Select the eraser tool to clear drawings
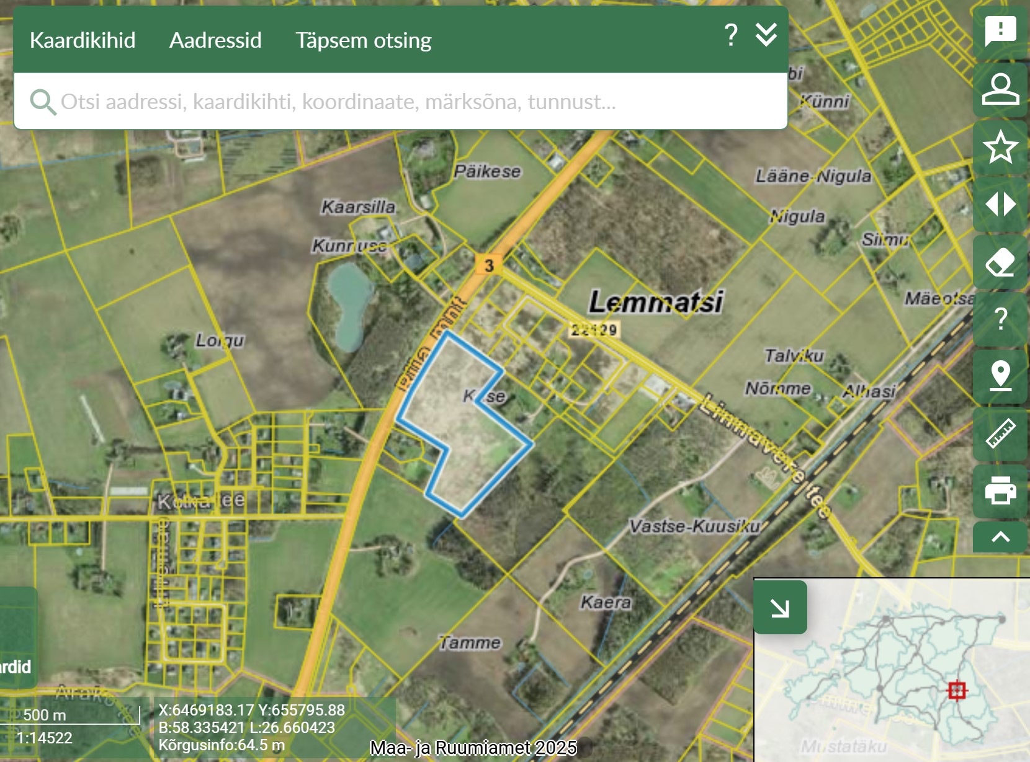This screenshot has height=762, width=1030. [x=1000, y=262]
